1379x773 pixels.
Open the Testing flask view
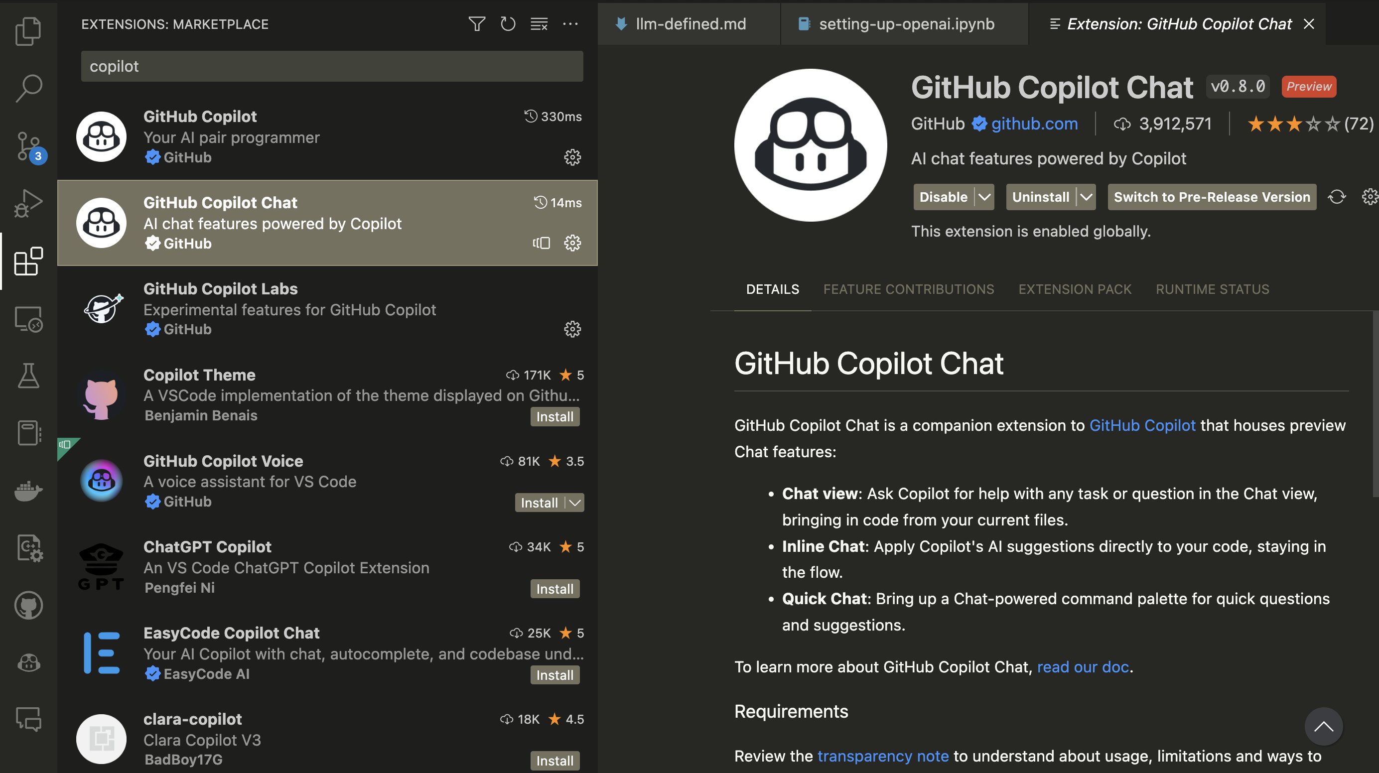point(28,376)
